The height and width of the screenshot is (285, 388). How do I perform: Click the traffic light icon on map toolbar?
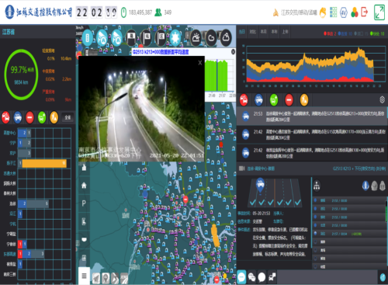[88, 38]
